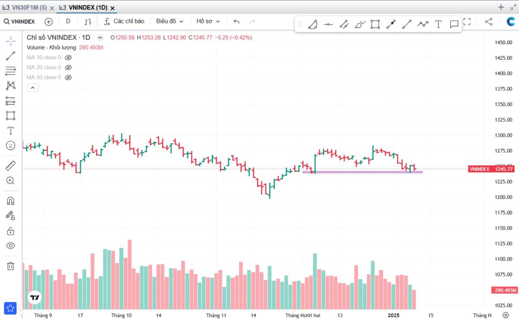Screen dimensions: 519x319
Task: Select the text annotation tool
Action: pos(11,131)
